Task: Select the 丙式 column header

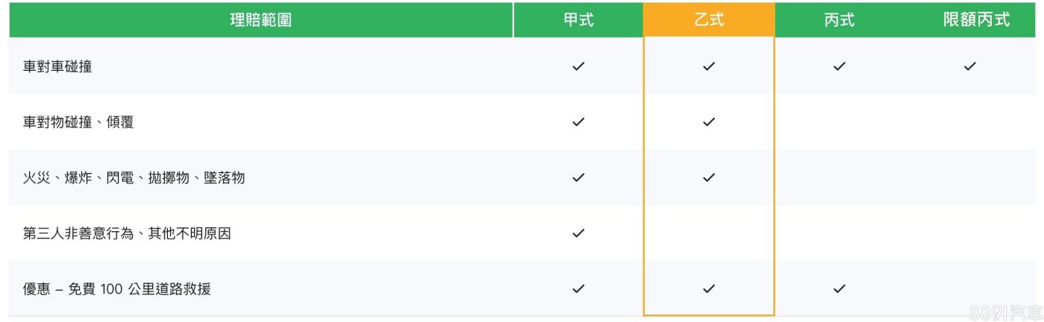Action: tap(840, 20)
